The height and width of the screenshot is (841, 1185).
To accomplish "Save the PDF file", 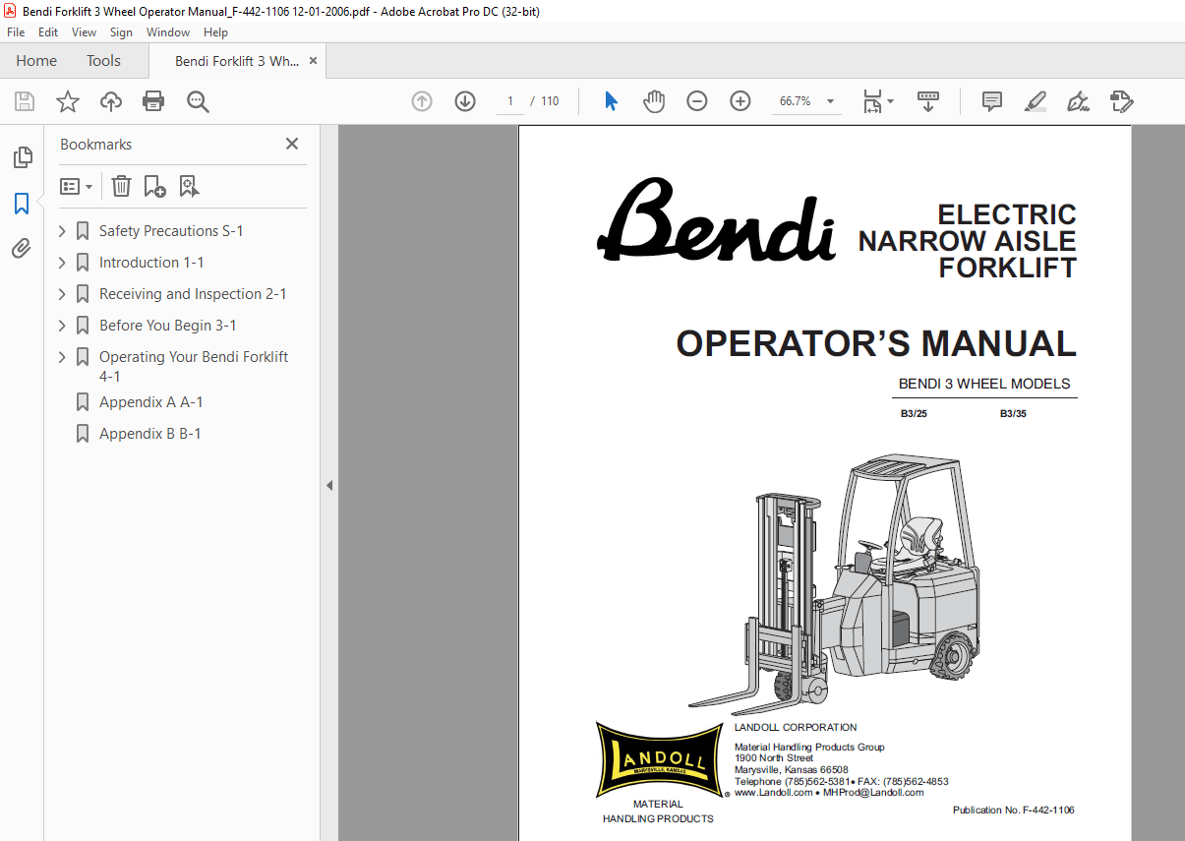I will coord(24,101).
